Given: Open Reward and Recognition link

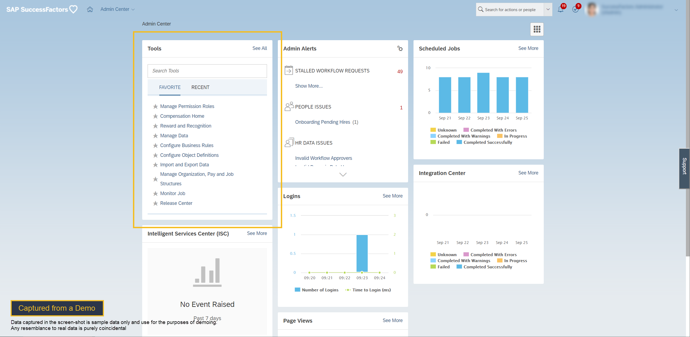Looking at the screenshot, I should coord(186,126).
